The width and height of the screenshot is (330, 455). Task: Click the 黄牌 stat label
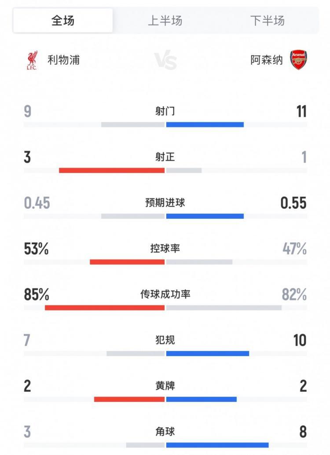[165, 386]
